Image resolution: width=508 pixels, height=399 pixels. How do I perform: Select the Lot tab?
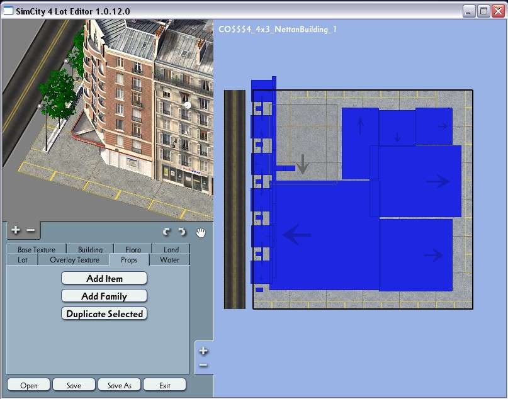23,260
